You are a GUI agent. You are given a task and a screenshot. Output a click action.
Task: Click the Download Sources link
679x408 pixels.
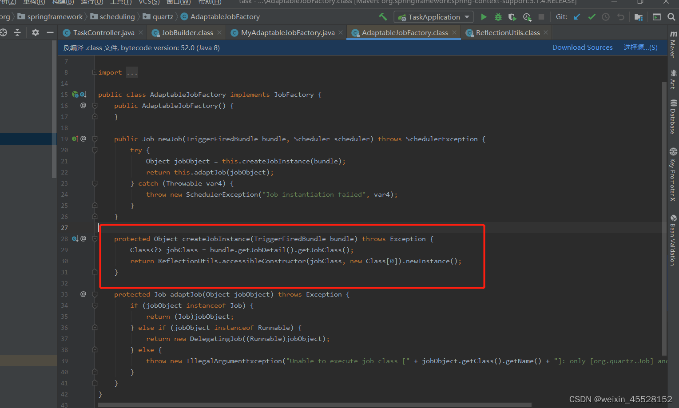pos(582,48)
